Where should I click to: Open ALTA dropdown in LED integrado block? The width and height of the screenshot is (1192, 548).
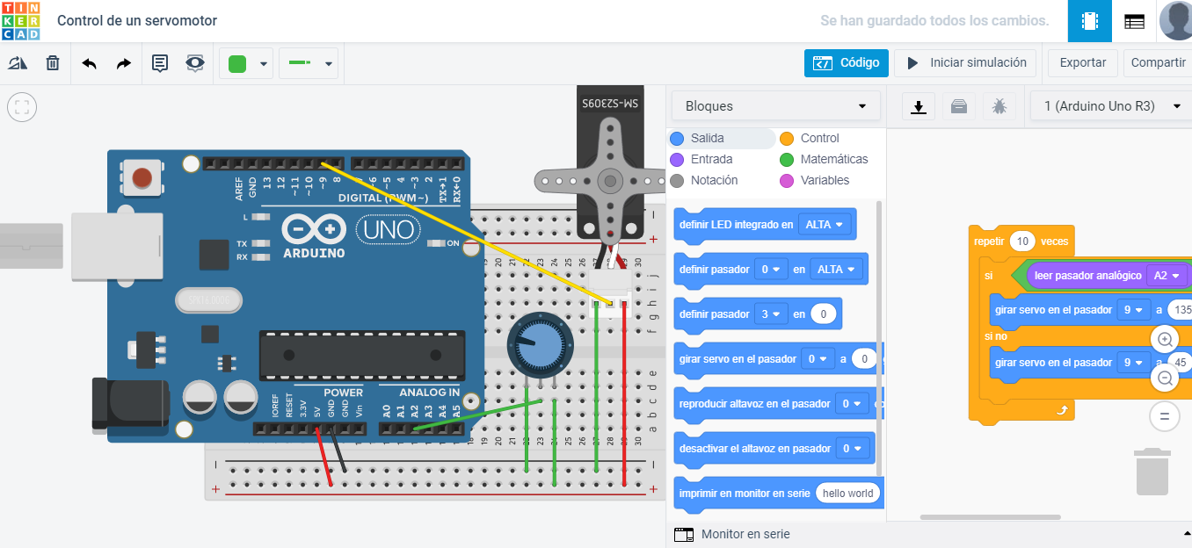pos(825,225)
